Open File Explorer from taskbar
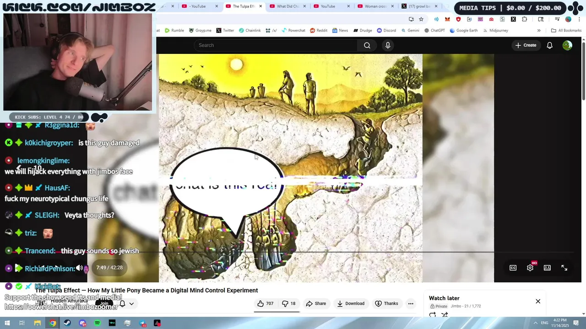Image resolution: width=586 pixels, height=329 pixels. point(38,323)
